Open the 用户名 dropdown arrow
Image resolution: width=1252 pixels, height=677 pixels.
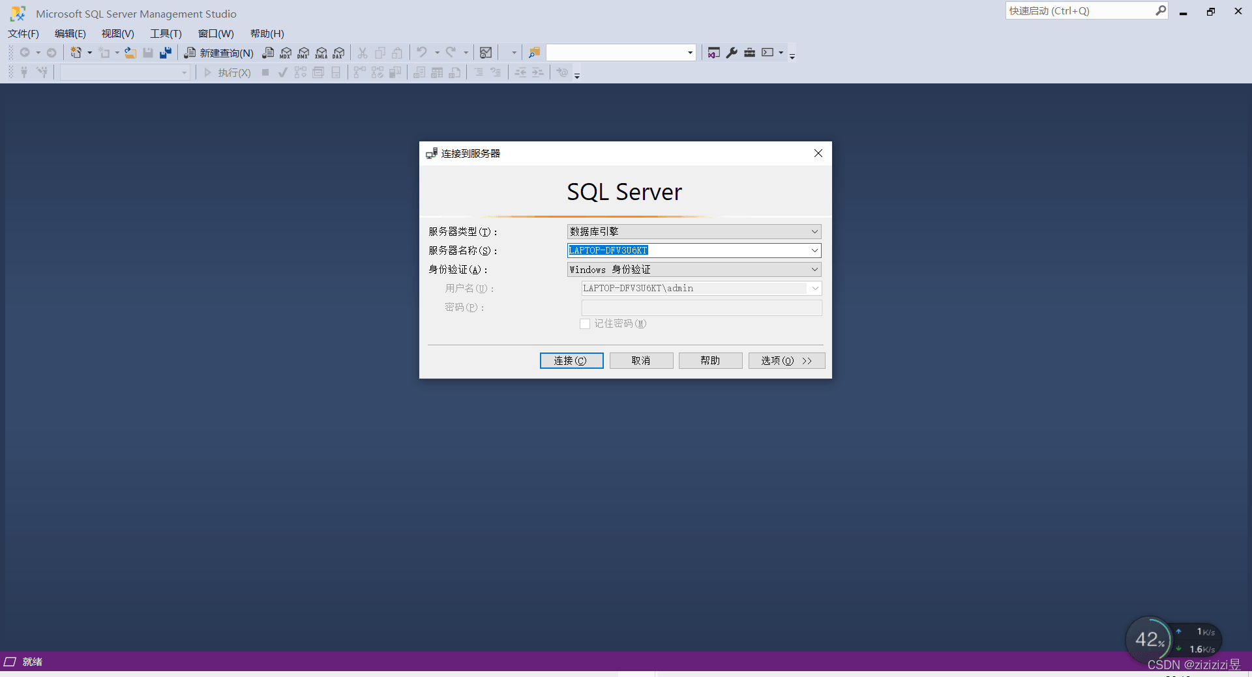pyautogui.click(x=814, y=288)
